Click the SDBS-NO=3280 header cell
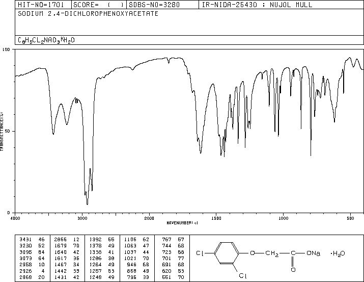 point(162,5)
